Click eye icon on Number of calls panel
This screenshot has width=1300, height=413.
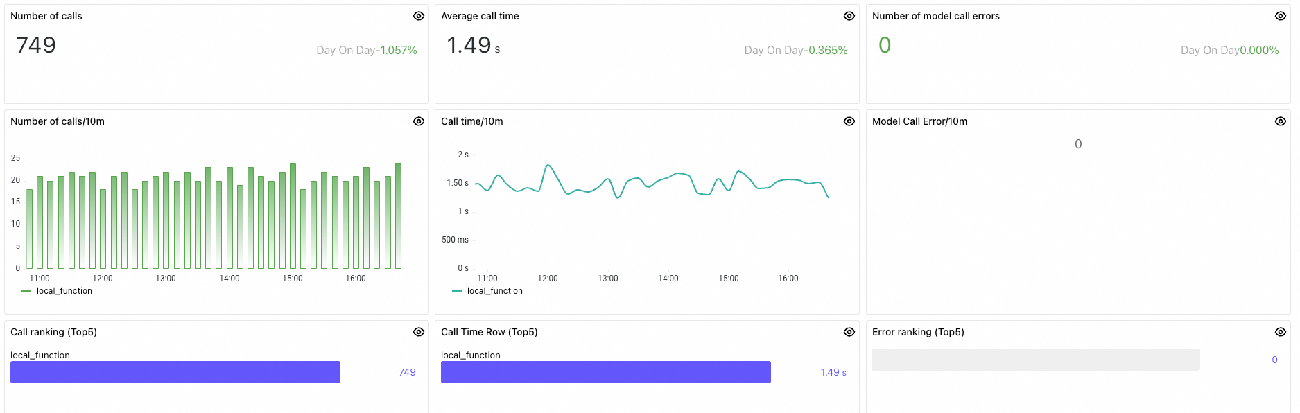click(419, 16)
